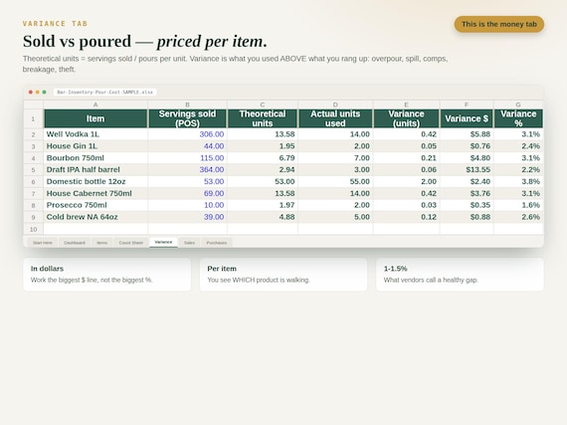
Task: Select row 5 header
Action: click(33, 169)
